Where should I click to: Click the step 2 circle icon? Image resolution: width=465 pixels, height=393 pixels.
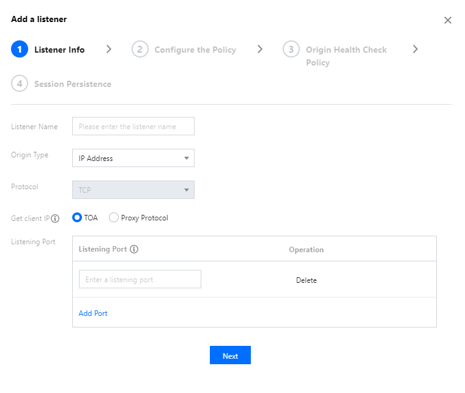coord(140,50)
